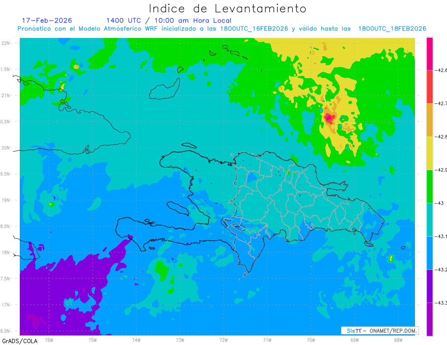Pick the dark purple colorbar segment above violet
The image size is (447, 345).
429,286
